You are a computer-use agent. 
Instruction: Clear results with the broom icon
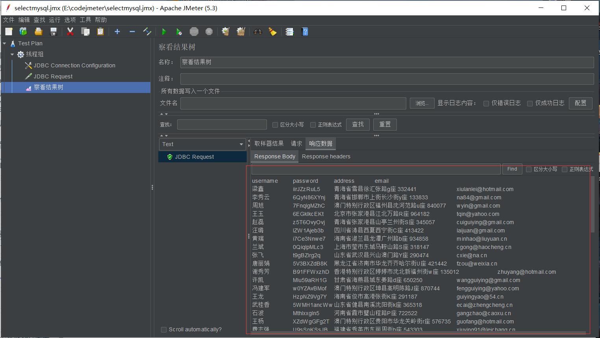point(226,32)
